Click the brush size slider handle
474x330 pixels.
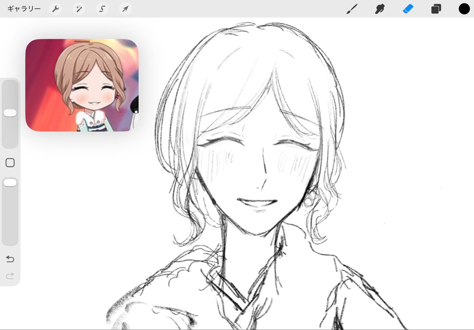(10, 113)
